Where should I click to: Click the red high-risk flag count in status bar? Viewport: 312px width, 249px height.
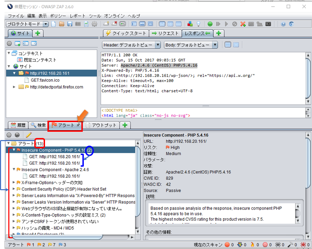[x=30, y=245]
